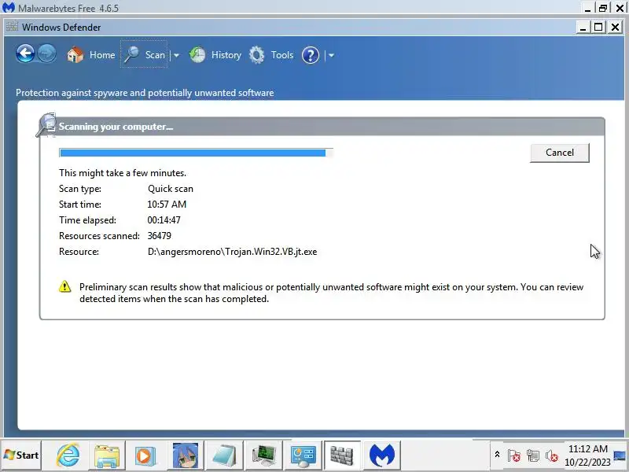Screen dimensions: 629x472
Task: Click Show Desktop button at taskbar edge
Action: 620,455
